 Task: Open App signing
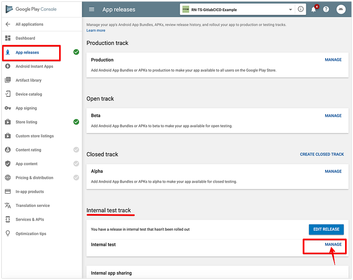(26, 108)
